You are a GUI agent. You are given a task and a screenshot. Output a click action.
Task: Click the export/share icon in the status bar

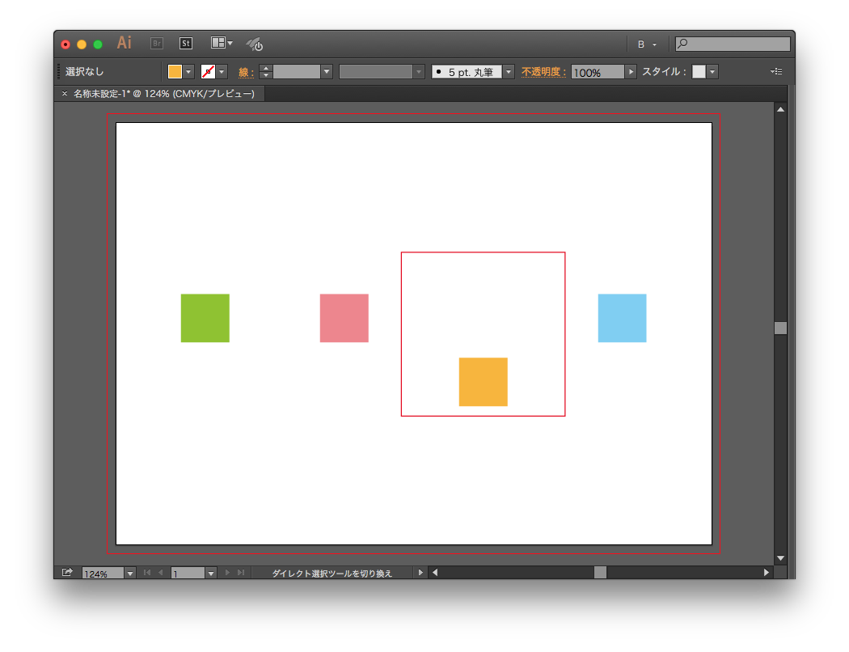pyautogui.click(x=67, y=572)
